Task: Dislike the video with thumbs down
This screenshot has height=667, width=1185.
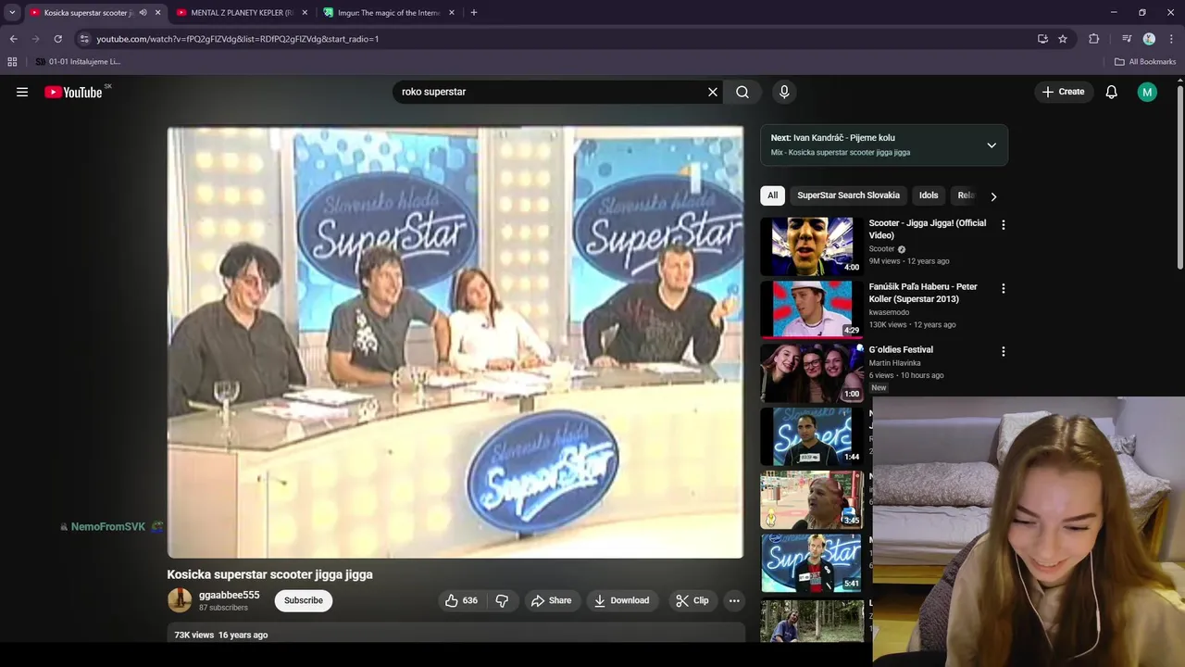Action: (x=502, y=600)
